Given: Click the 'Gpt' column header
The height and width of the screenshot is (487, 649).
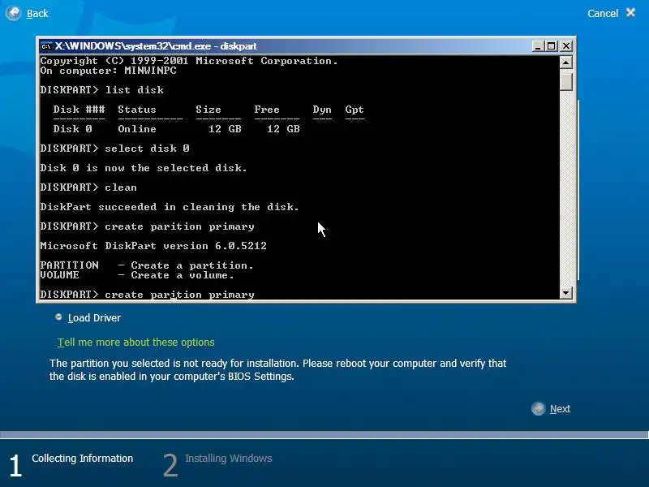Looking at the screenshot, I should 355,110.
